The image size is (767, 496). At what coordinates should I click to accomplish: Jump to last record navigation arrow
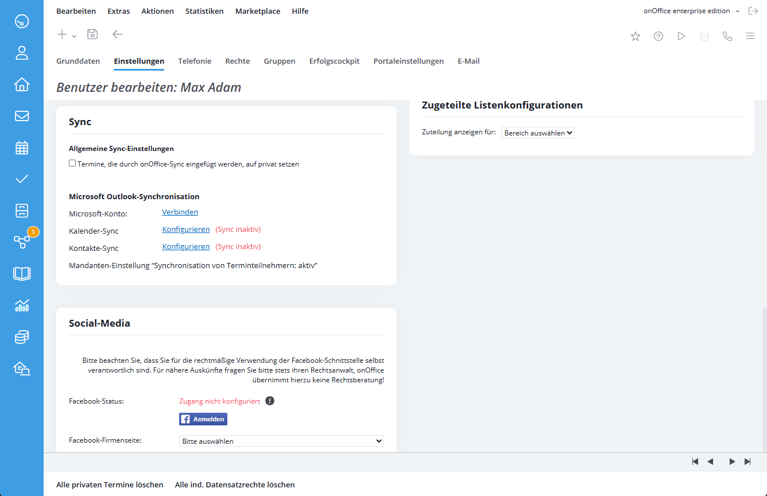[747, 462]
